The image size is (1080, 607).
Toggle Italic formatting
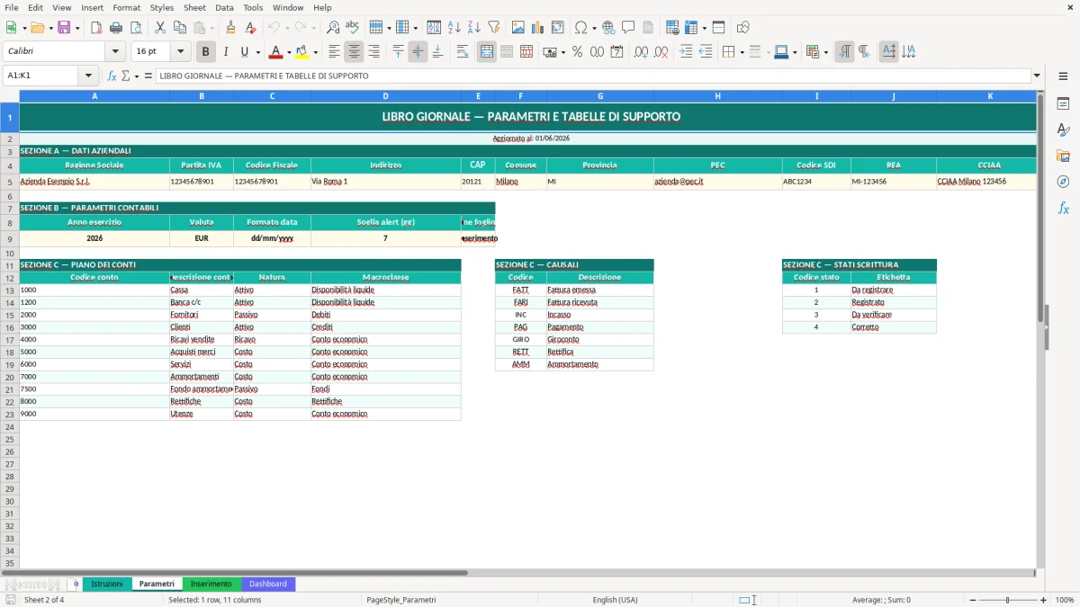tap(226, 52)
